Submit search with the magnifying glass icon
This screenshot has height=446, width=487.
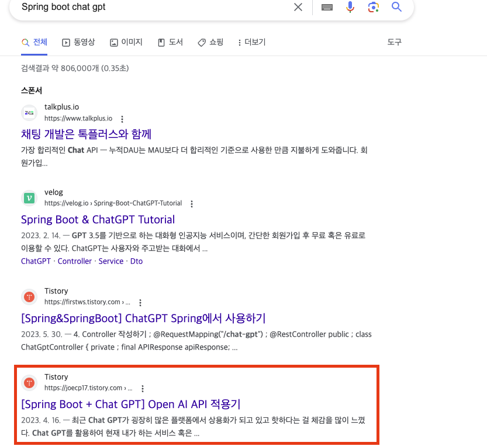396,6
